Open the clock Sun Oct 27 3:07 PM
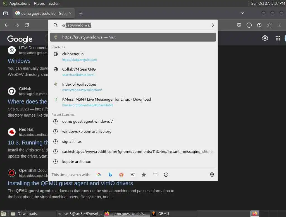Image resolution: width=286 pixels, height=217 pixels. [268, 3]
